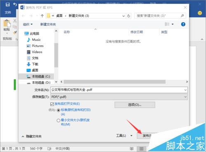Click the smiley feedback icon in Word
Image resolution: width=206 pixels, height=152 pixels.
(200, 13)
